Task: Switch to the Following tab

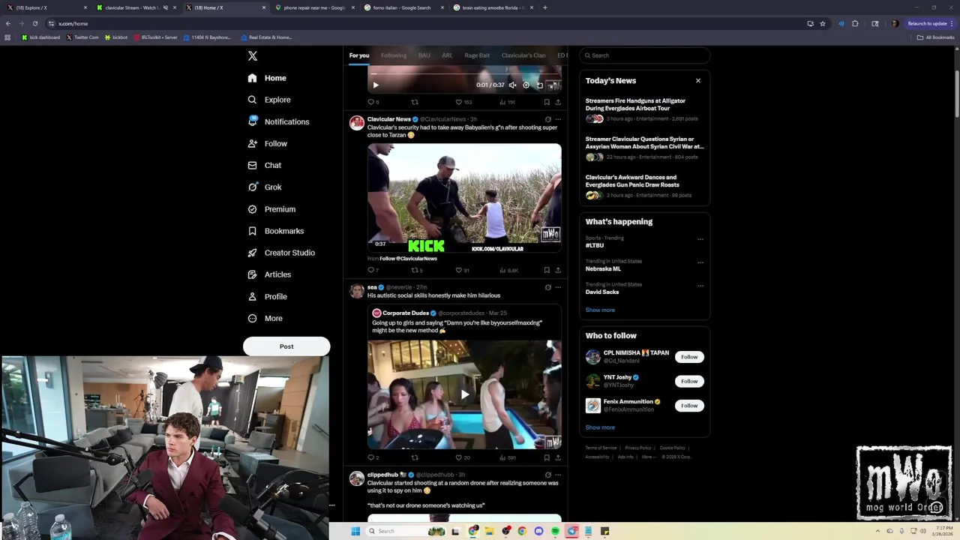Action: (x=394, y=55)
